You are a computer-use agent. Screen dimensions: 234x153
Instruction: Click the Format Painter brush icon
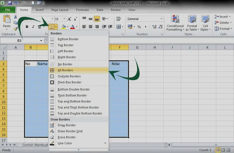16,28
